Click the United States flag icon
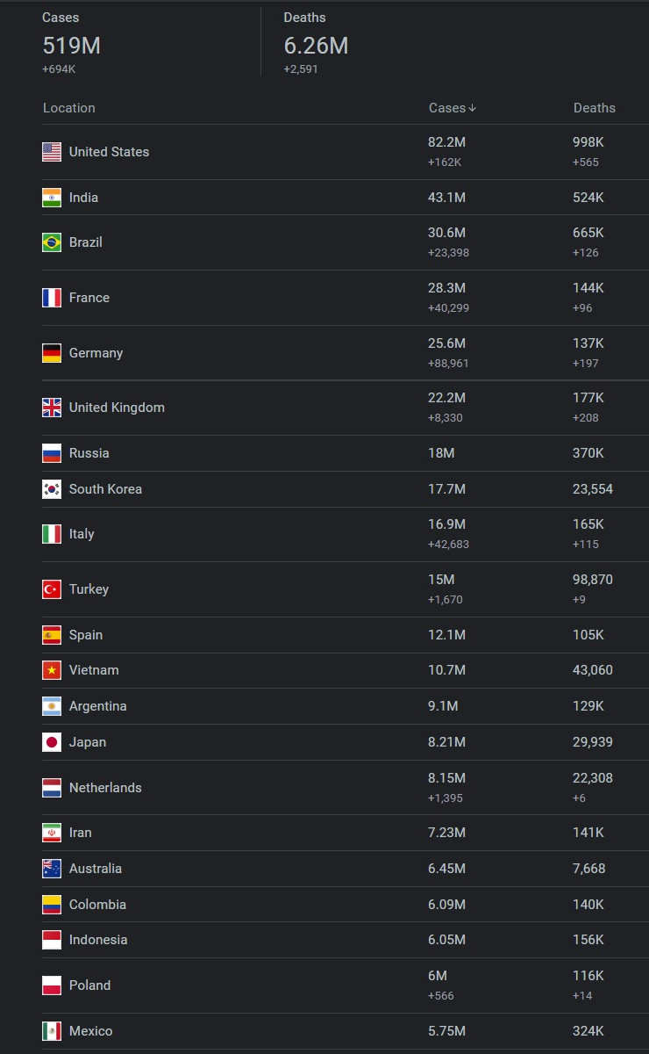This screenshot has width=649, height=1054. tap(52, 152)
